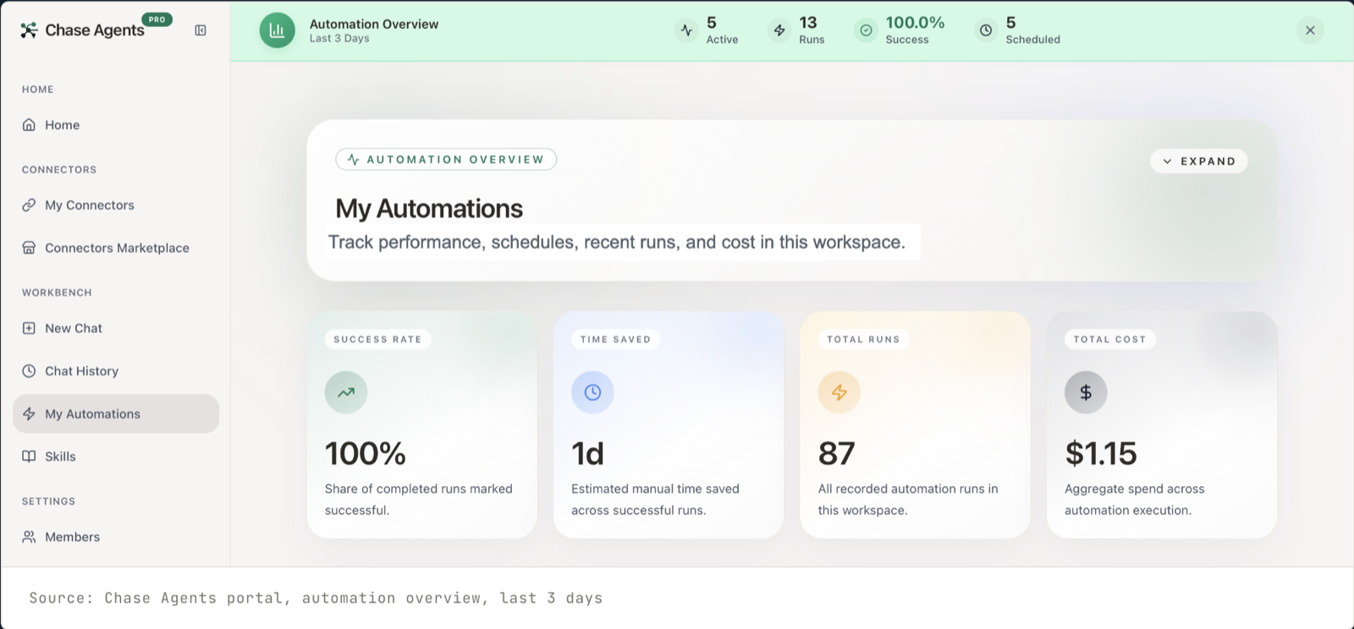Image resolution: width=1354 pixels, height=629 pixels.
Task: Open the Members settings page
Action: (x=116, y=537)
